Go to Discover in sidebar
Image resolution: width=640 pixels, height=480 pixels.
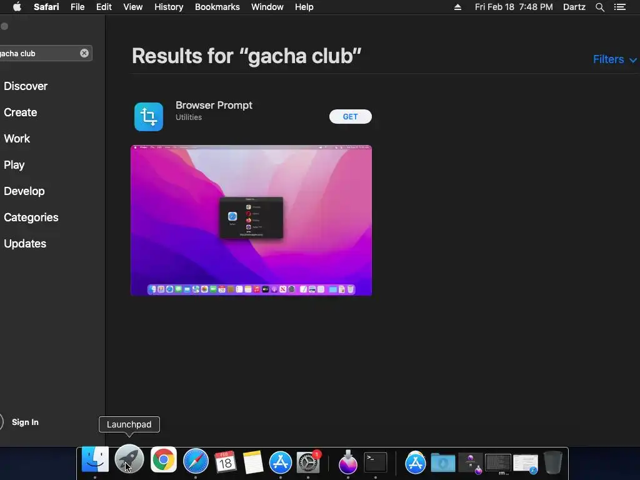pos(25,86)
